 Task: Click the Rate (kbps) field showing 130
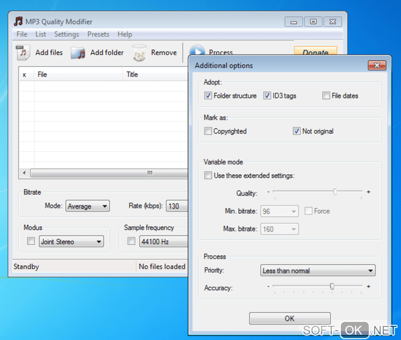point(177,206)
